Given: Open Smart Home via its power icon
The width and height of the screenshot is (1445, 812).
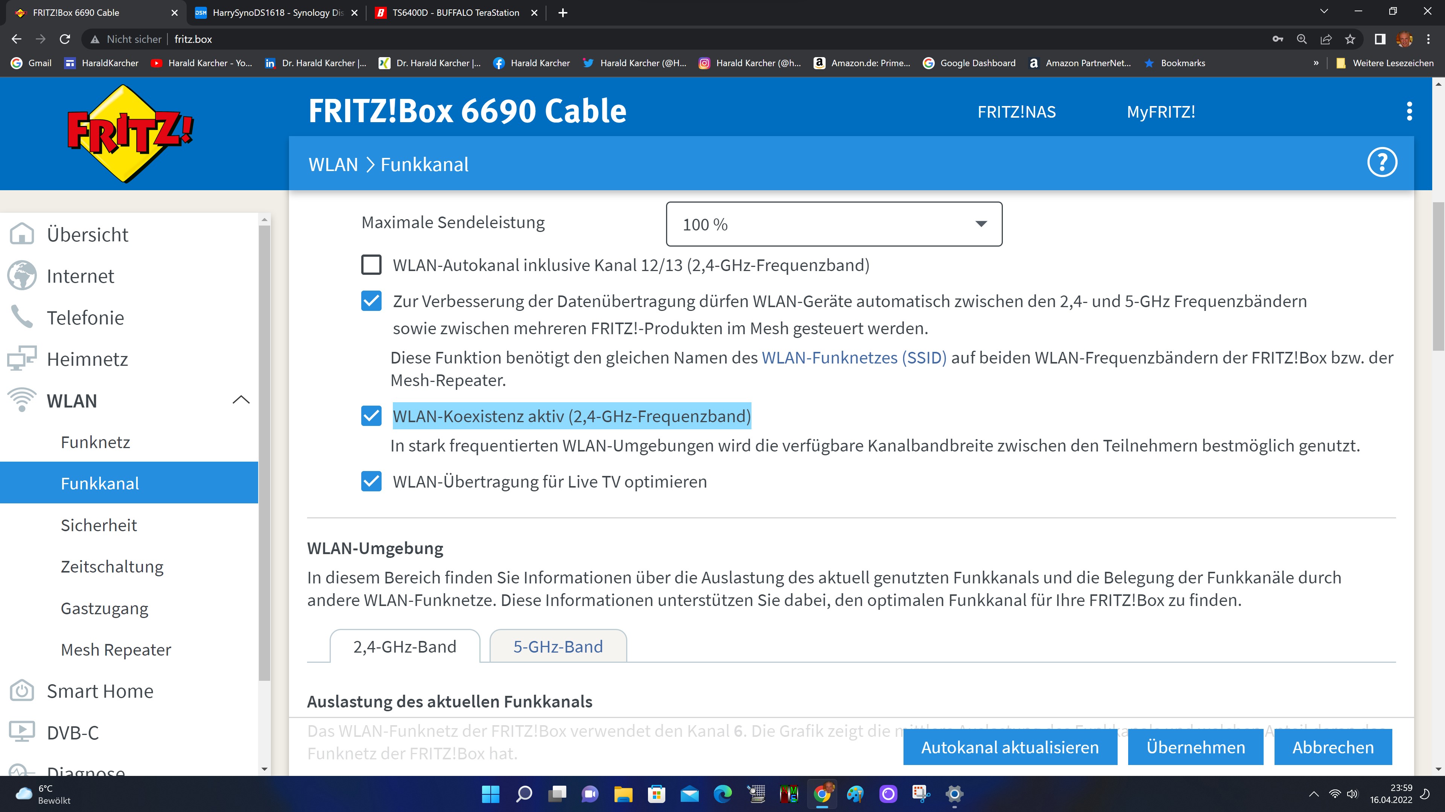Looking at the screenshot, I should (x=22, y=691).
